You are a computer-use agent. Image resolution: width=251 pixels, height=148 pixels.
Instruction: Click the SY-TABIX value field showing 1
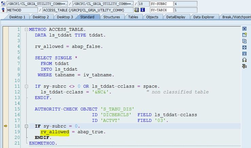coord(185,10)
